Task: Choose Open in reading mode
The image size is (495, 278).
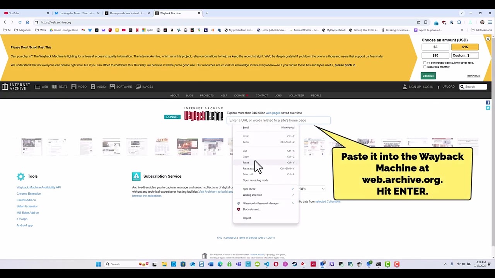Action: pyautogui.click(x=266, y=180)
